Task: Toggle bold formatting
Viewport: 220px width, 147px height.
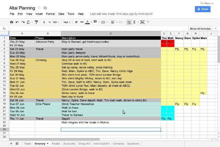Action: [x=76, y=22]
